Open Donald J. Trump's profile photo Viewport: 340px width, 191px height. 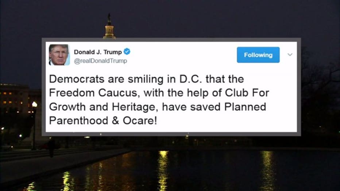click(x=59, y=55)
